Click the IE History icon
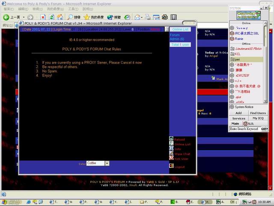The image size is (274, 206). [x=127, y=17]
